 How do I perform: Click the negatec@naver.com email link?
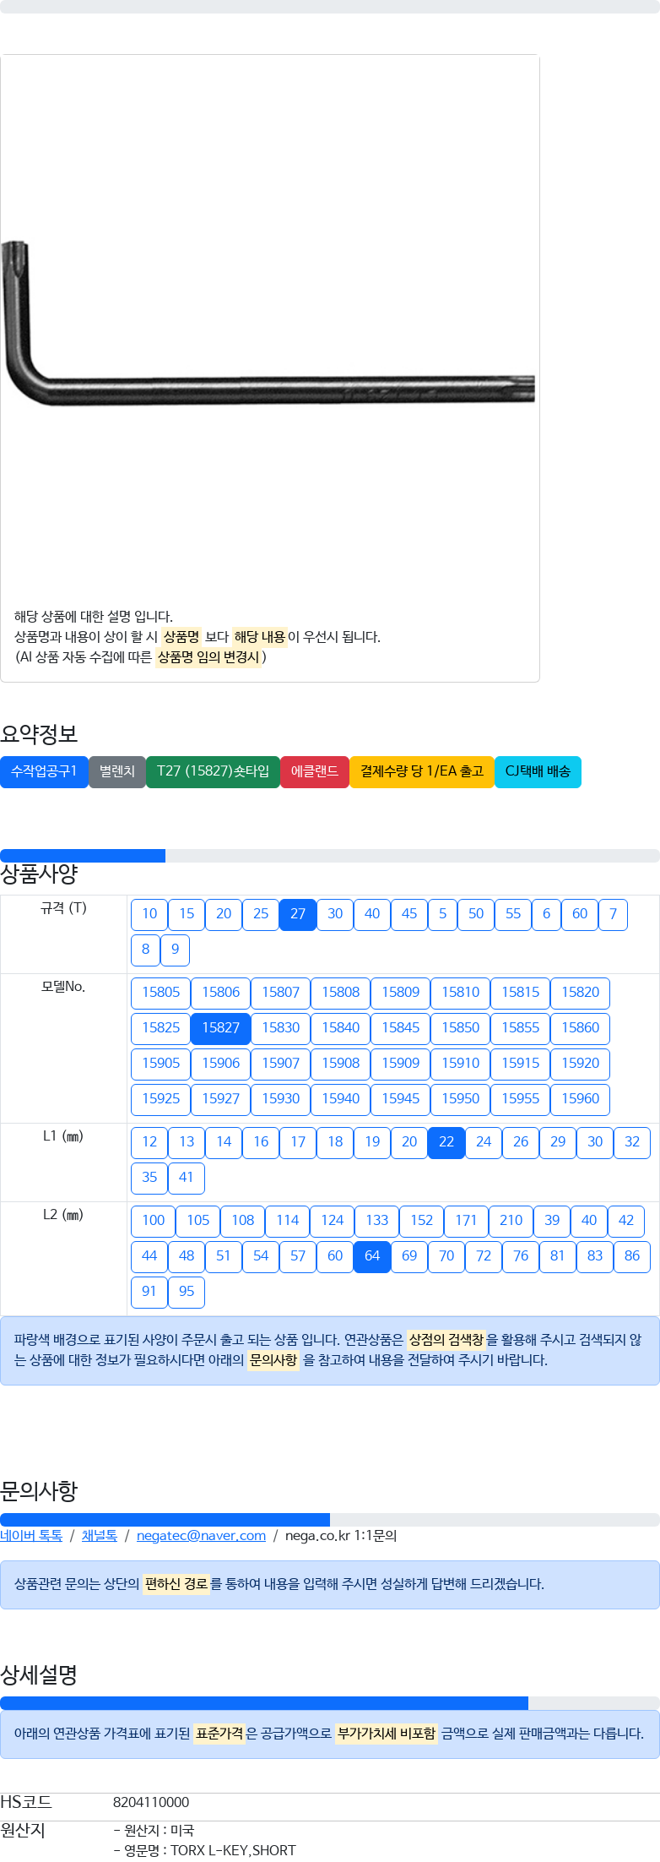(201, 1536)
